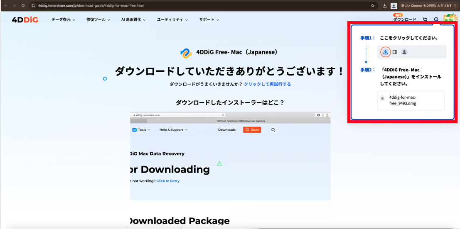This screenshot has width=460, height=229.
Task: Click the profile icon in guide popup
Action: pos(404,52)
